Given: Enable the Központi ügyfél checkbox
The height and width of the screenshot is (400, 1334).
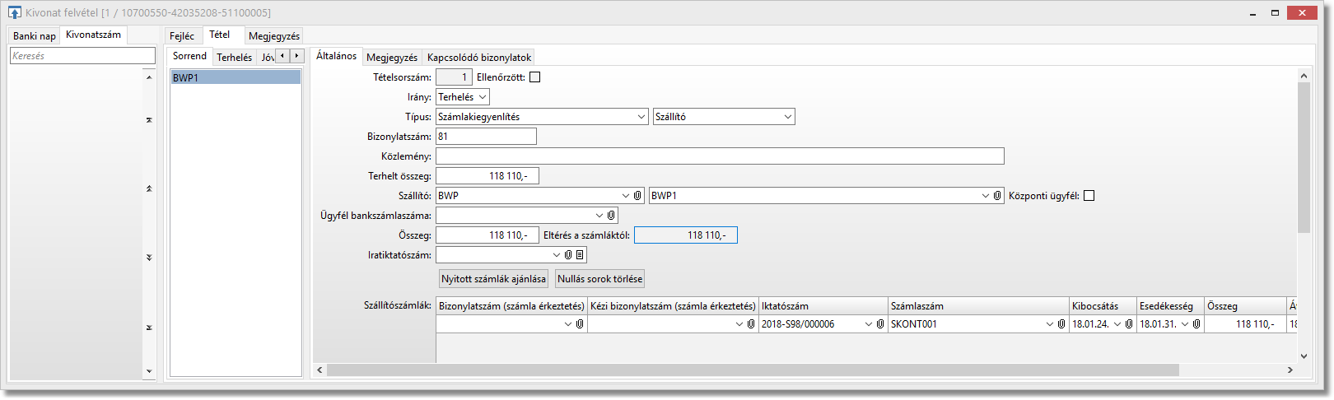Looking at the screenshot, I should point(1089,196).
